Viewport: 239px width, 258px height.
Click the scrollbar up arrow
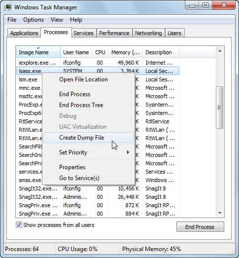[220, 51]
